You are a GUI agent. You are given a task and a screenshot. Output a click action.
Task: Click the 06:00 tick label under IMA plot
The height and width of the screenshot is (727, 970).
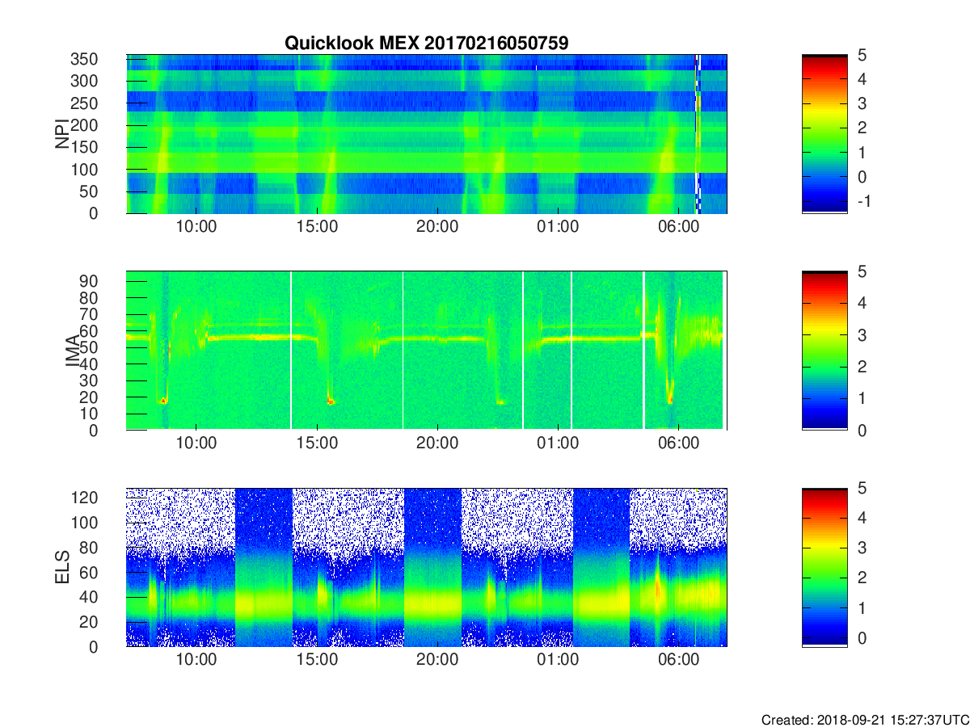678,443
